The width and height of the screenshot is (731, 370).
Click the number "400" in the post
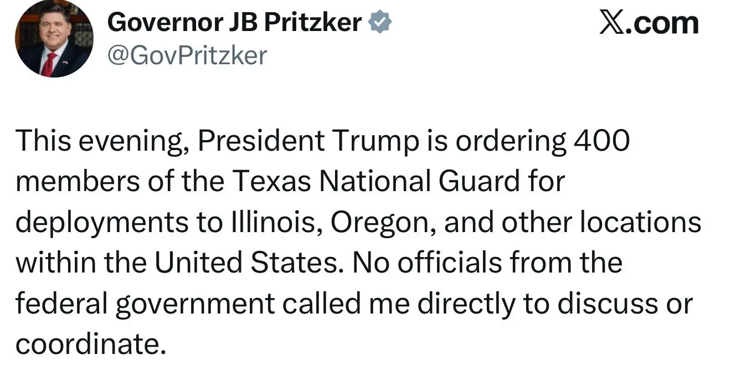click(601, 142)
